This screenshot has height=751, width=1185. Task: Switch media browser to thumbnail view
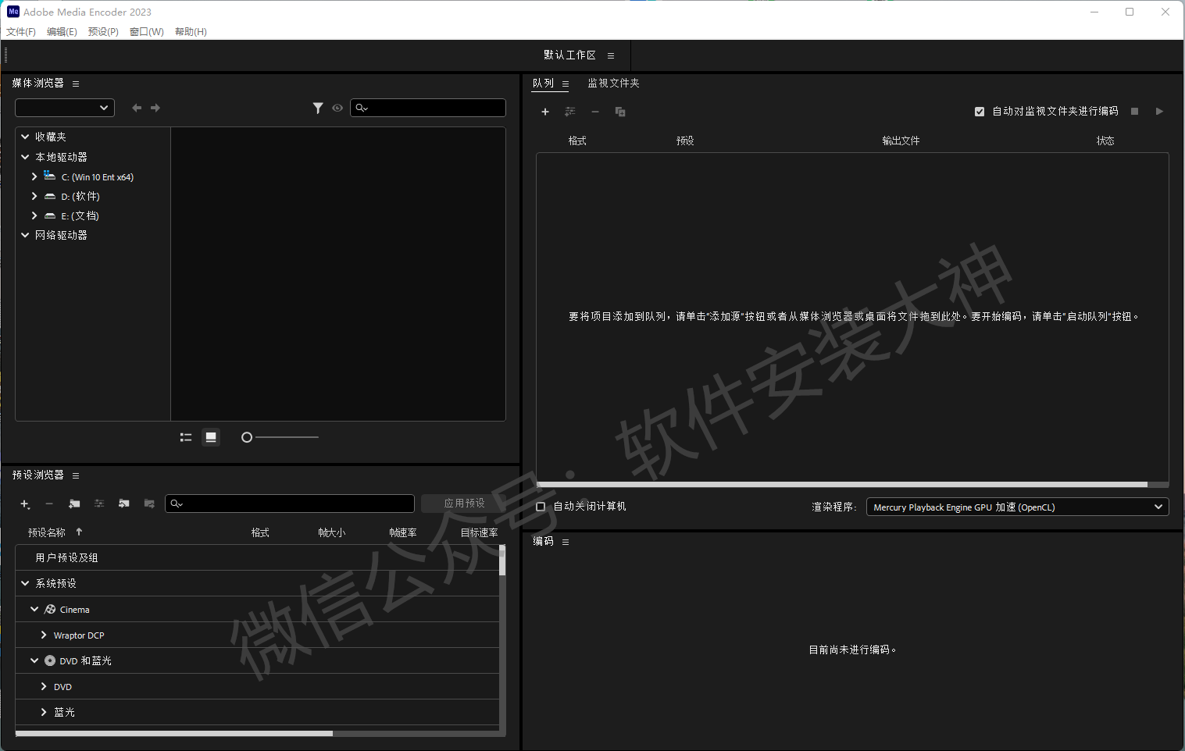pyautogui.click(x=211, y=437)
